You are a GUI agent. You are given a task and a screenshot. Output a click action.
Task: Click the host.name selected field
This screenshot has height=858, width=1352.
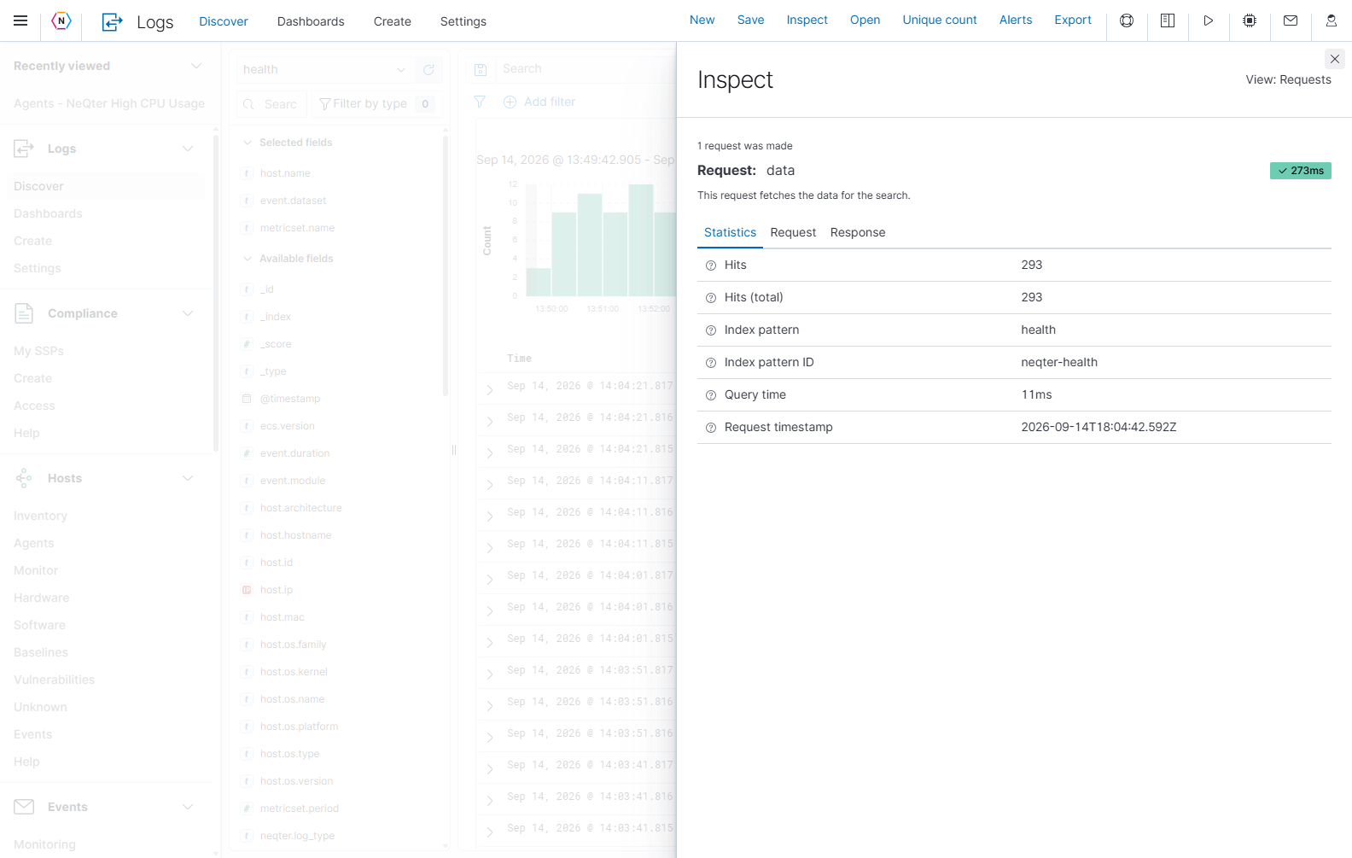click(285, 173)
